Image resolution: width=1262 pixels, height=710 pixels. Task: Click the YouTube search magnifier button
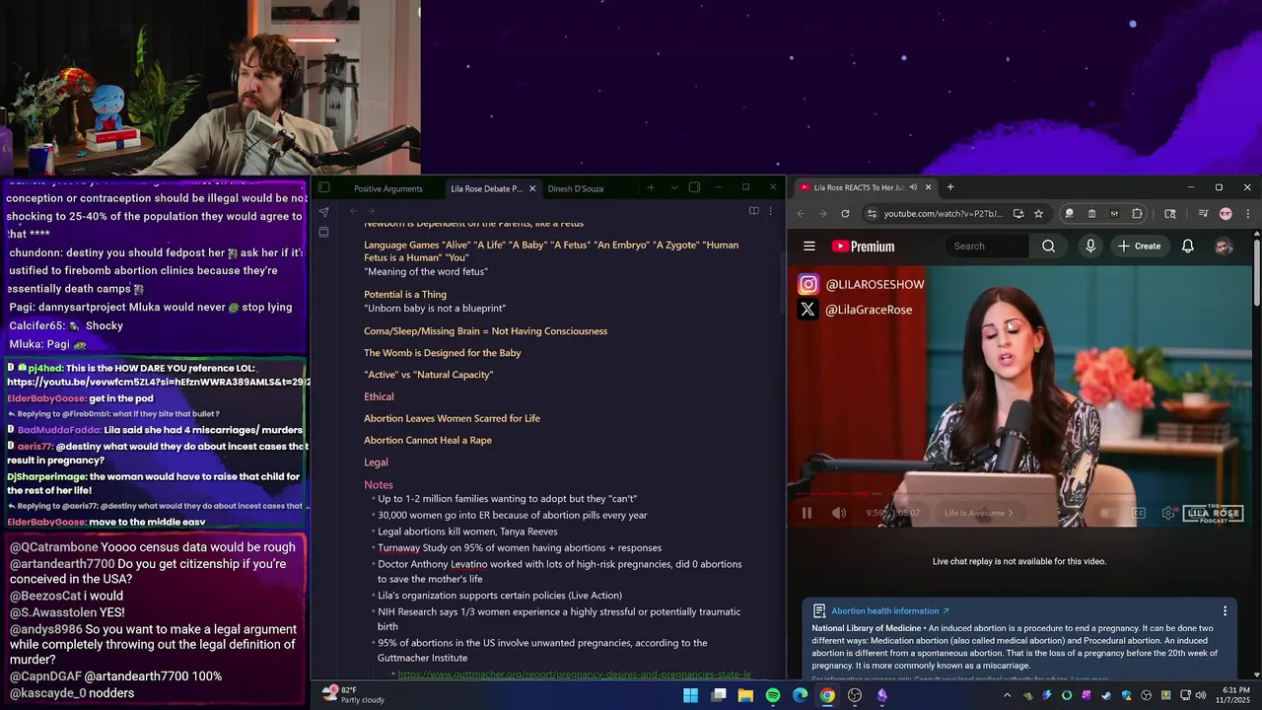click(x=1048, y=247)
